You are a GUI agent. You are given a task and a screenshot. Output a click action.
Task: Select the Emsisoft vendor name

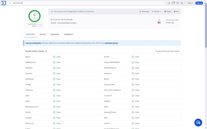(x=28, y=118)
